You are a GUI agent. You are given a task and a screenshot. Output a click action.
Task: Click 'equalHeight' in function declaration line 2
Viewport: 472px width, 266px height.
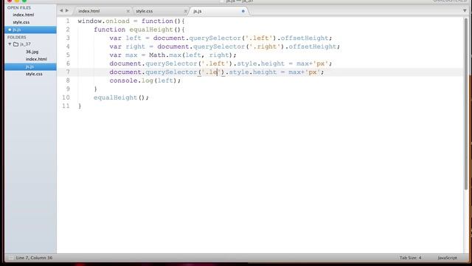[x=151, y=30]
